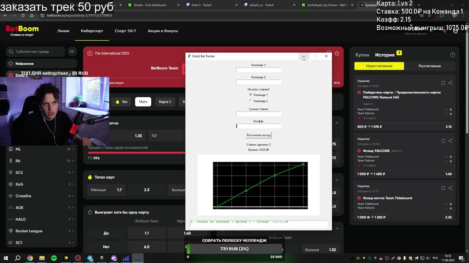Select the Команда 1 radio button

pyautogui.click(x=251, y=95)
